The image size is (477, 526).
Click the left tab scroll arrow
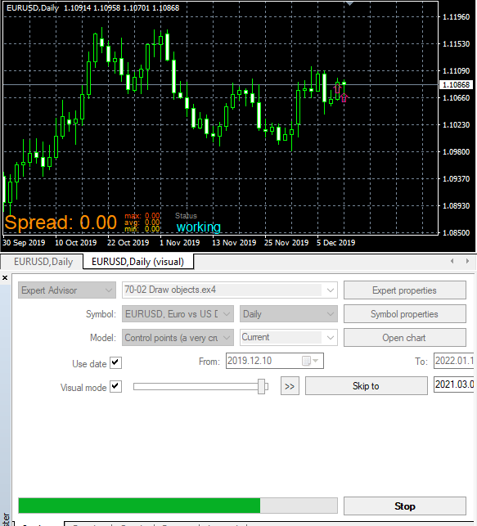pyautogui.click(x=452, y=261)
